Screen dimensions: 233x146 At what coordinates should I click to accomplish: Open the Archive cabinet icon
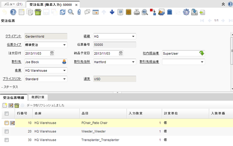click(129, 12)
